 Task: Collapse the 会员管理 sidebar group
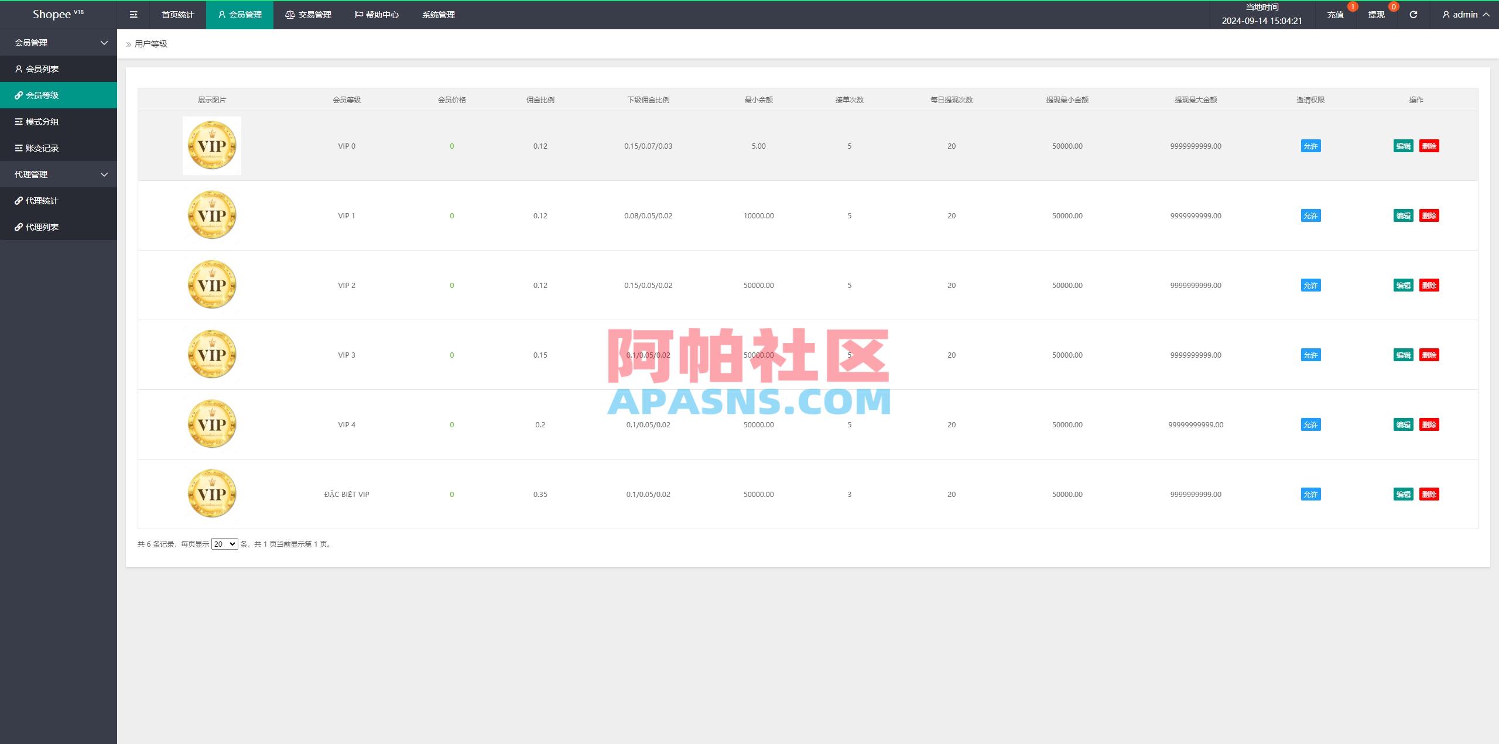(x=59, y=42)
